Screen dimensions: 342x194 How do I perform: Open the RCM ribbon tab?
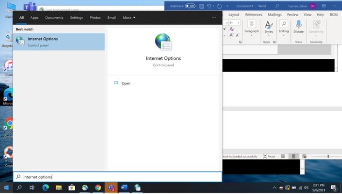pyautogui.click(x=334, y=15)
